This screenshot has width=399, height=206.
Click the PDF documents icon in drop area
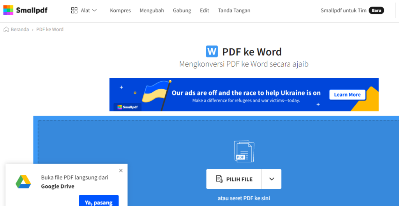[244, 151]
